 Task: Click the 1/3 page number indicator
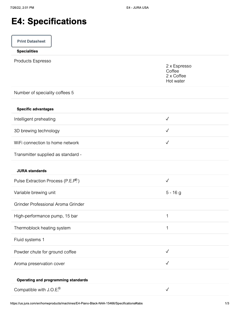pyautogui.click(x=227, y=304)
